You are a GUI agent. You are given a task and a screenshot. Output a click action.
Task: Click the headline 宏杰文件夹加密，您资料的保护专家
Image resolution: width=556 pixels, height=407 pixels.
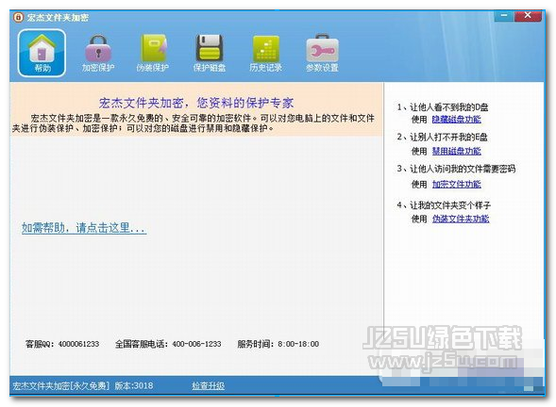[196, 103]
